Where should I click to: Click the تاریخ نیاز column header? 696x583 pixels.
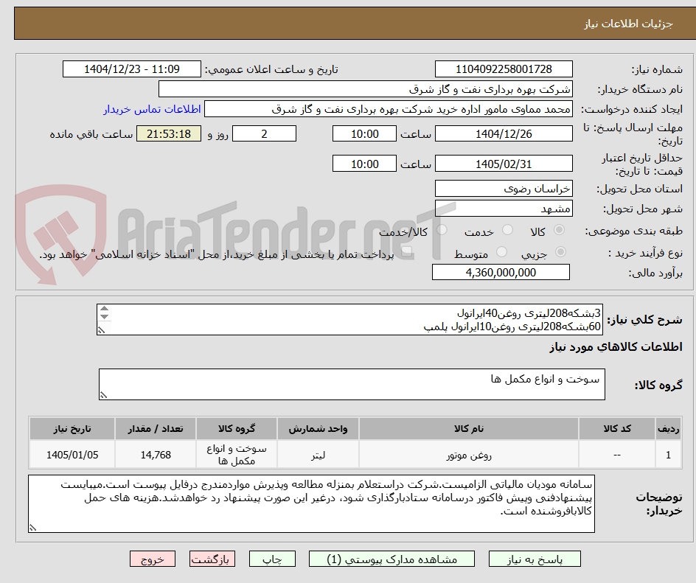pyautogui.click(x=72, y=429)
